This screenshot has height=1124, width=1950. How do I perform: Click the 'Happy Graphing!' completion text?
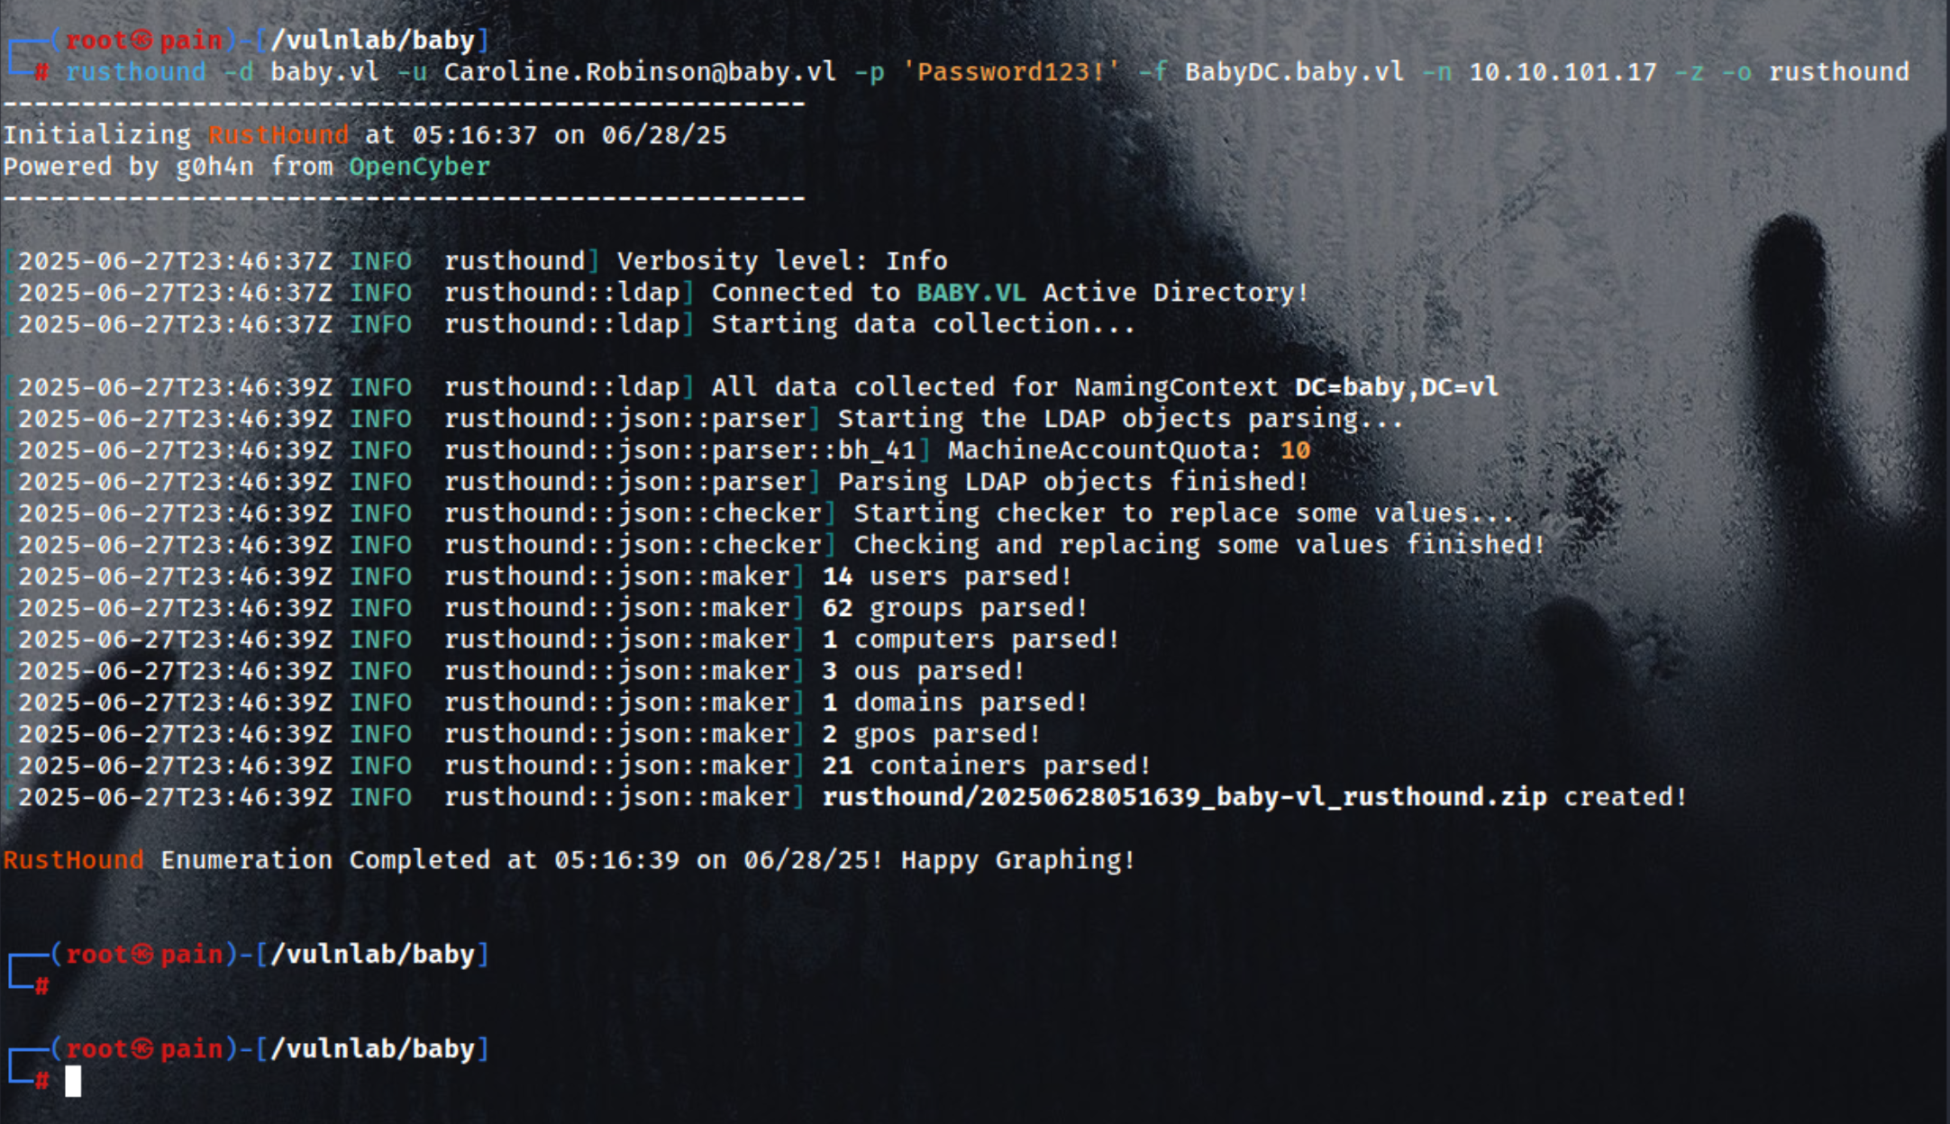tap(1017, 860)
